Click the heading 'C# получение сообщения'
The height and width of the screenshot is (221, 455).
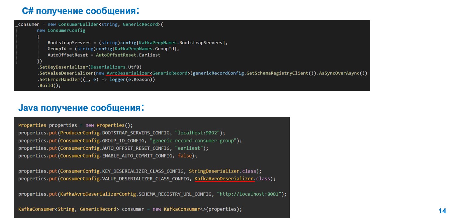pyautogui.click(x=81, y=11)
